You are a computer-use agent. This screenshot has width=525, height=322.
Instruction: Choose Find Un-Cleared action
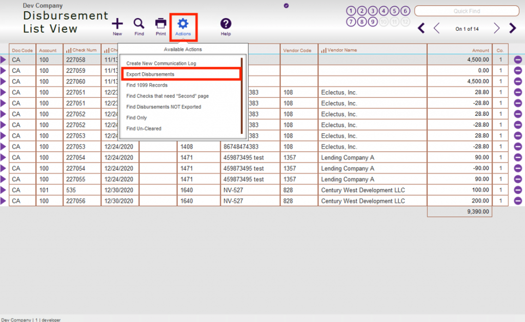point(144,129)
